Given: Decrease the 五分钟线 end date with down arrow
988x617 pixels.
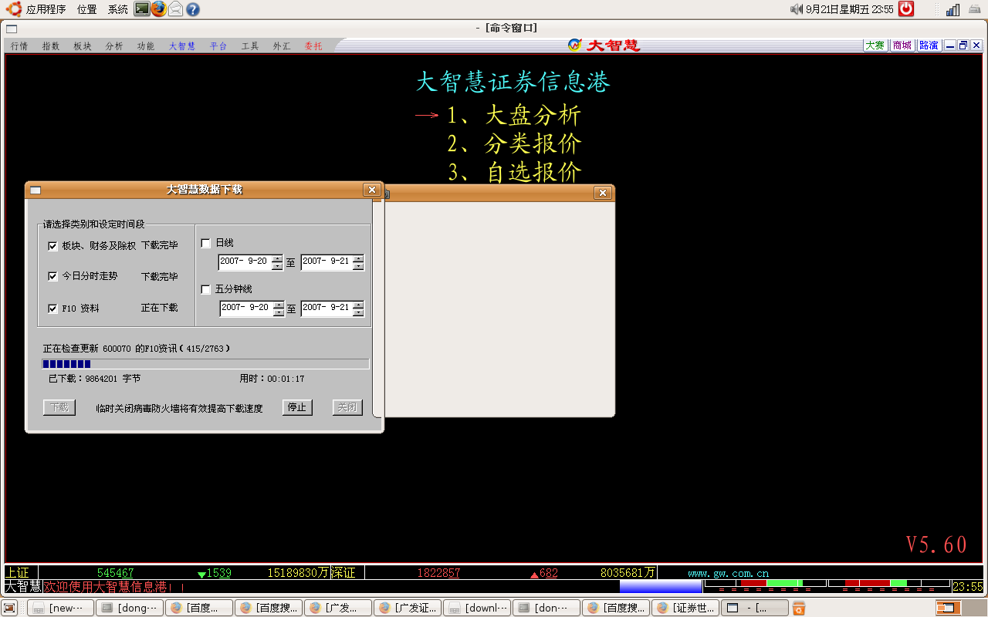Looking at the screenshot, I should [357, 312].
